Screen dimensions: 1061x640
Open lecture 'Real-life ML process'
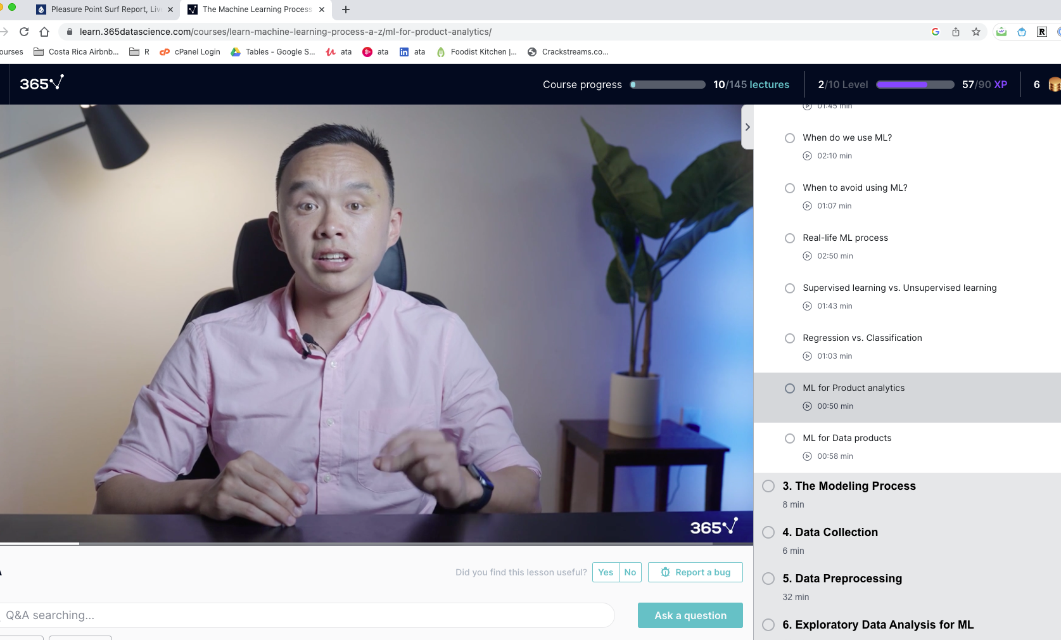tap(845, 238)
